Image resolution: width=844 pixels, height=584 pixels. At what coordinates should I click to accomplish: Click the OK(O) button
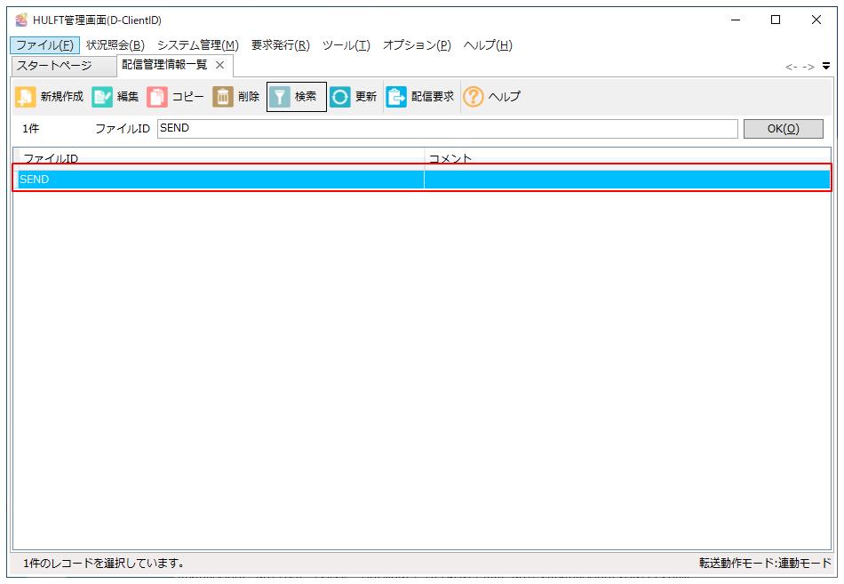[784, 129]
